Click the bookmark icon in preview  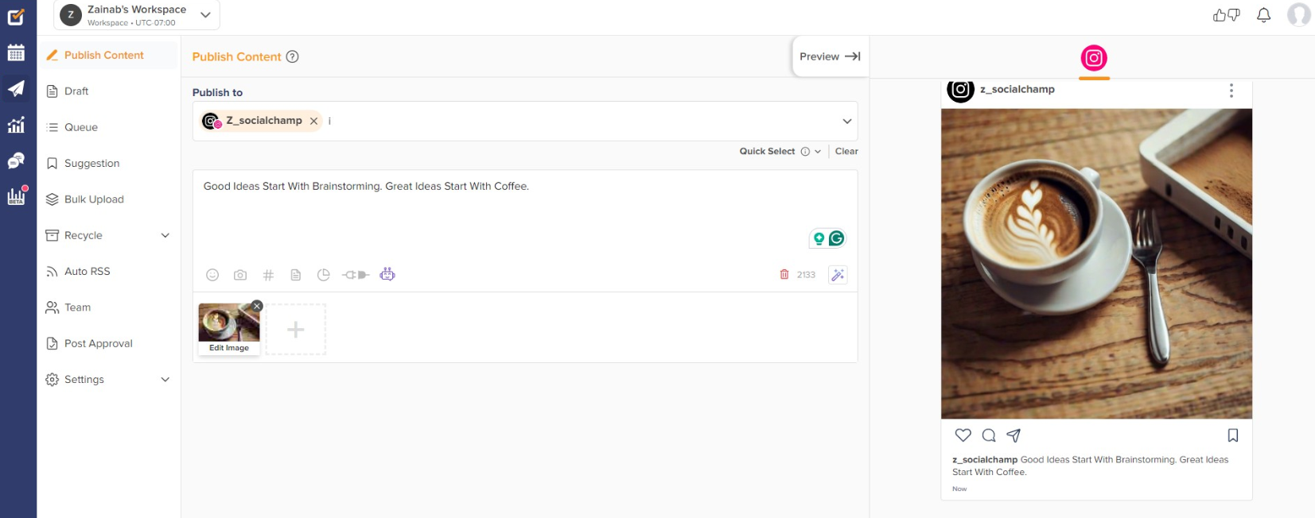pyautogui.click(x=1232, y=435)
